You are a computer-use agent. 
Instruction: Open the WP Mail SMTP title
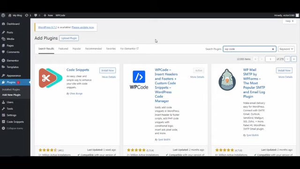pos(254,83)
